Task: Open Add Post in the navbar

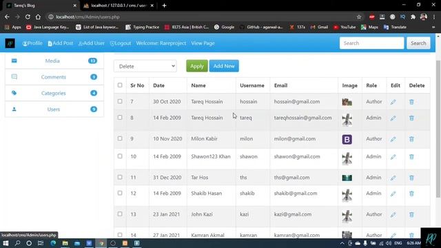Action: click(x=61, y=43)
